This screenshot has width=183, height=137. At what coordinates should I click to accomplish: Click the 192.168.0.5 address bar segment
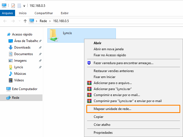[x=61, y=21]
